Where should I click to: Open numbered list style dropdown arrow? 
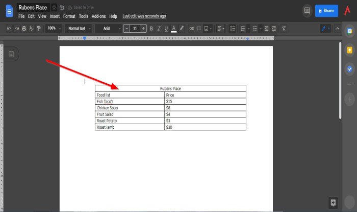pyautogui.click(x=248, y=29)
